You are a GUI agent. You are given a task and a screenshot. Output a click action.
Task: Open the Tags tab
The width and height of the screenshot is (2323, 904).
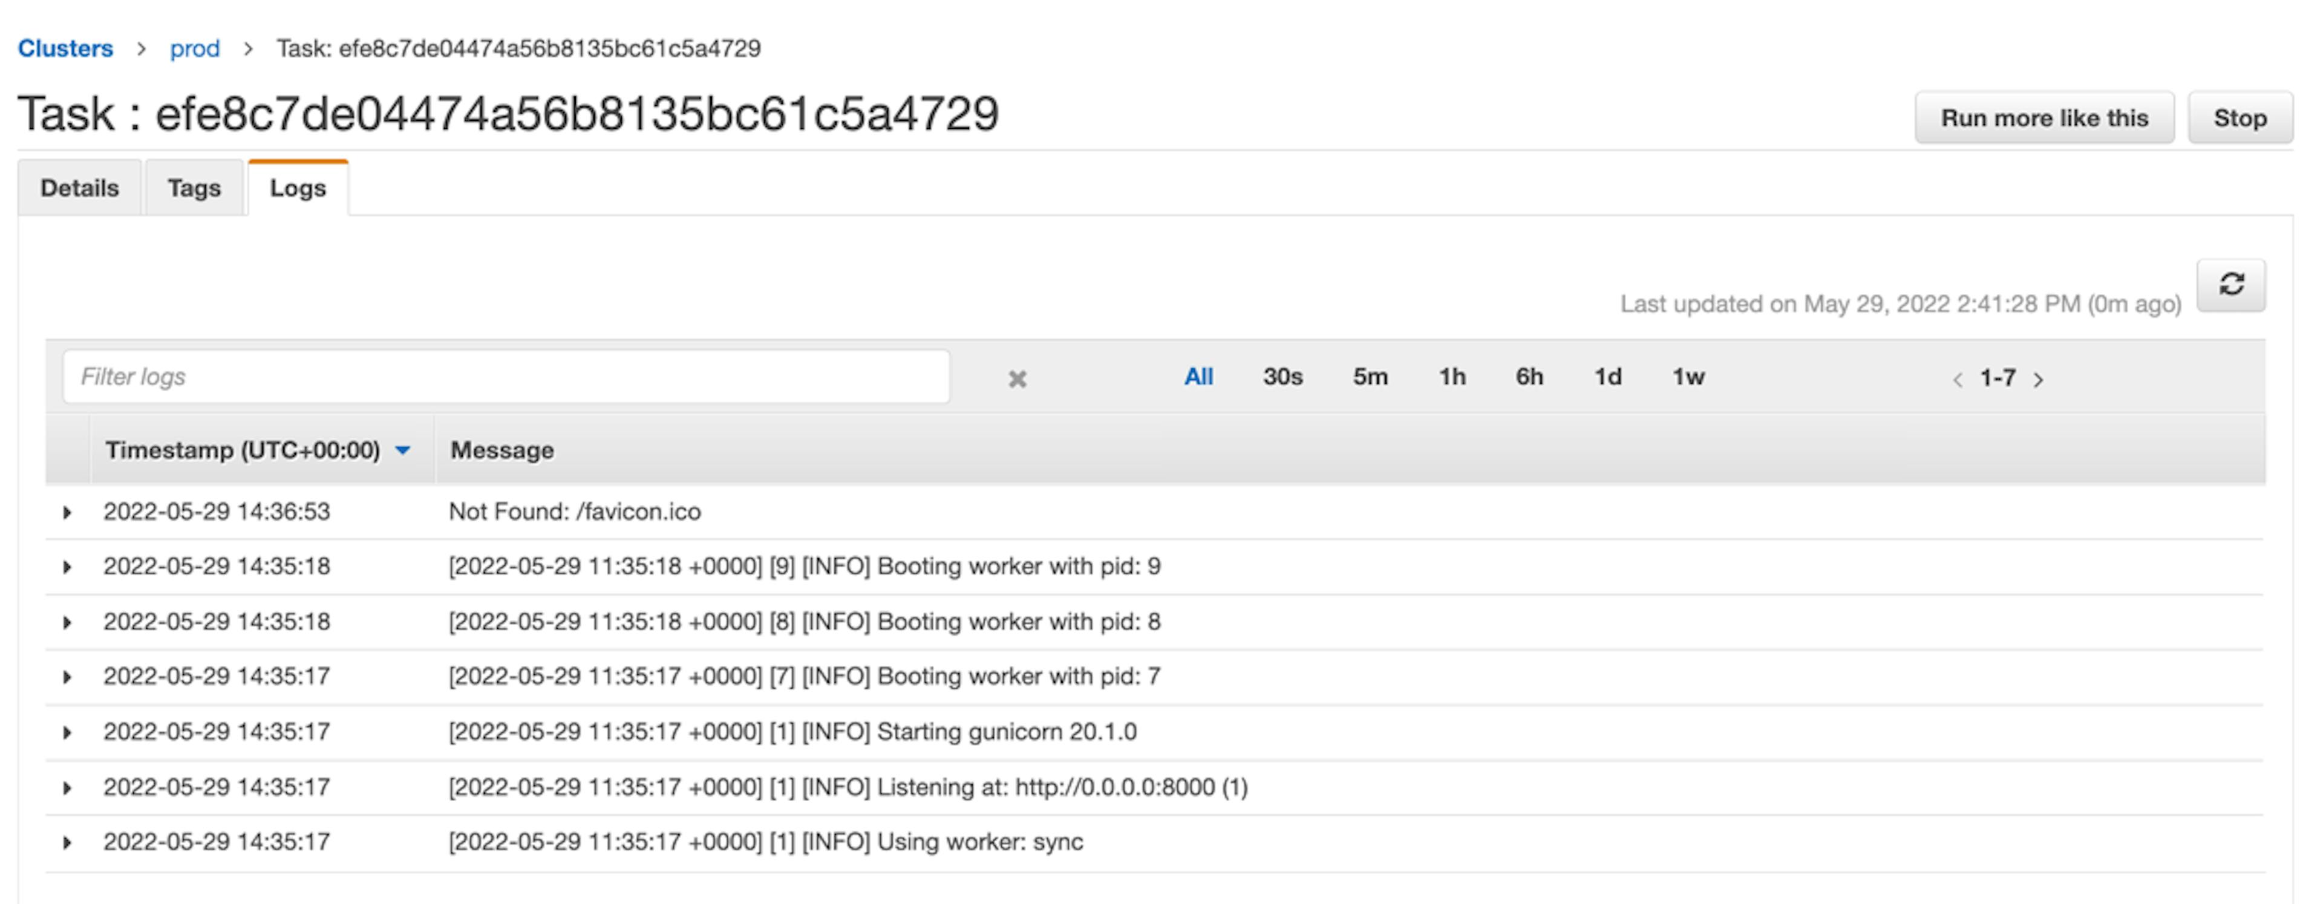[x=194, y=187]
